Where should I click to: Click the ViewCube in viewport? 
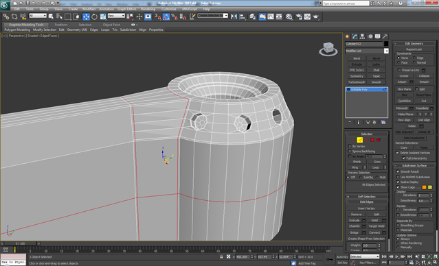point(328,49)
